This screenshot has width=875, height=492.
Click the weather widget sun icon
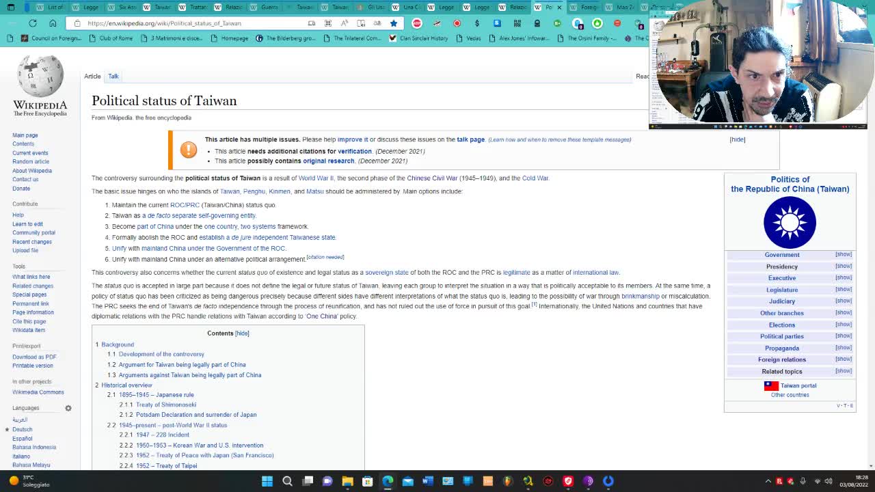[13, 481]
